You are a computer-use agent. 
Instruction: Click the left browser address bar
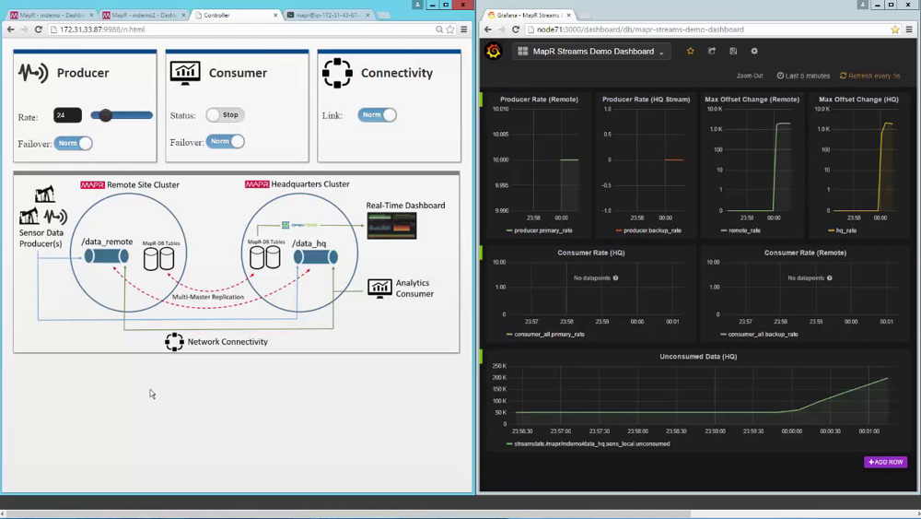click(x=240, y=29)
